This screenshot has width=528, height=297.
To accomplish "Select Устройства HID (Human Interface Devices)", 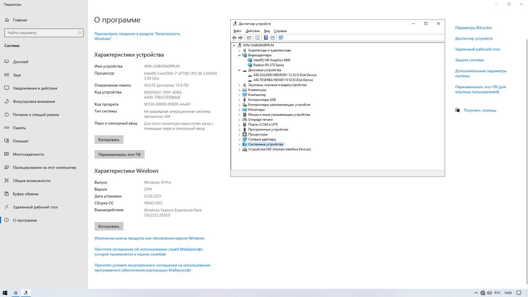I will (279, 150).
